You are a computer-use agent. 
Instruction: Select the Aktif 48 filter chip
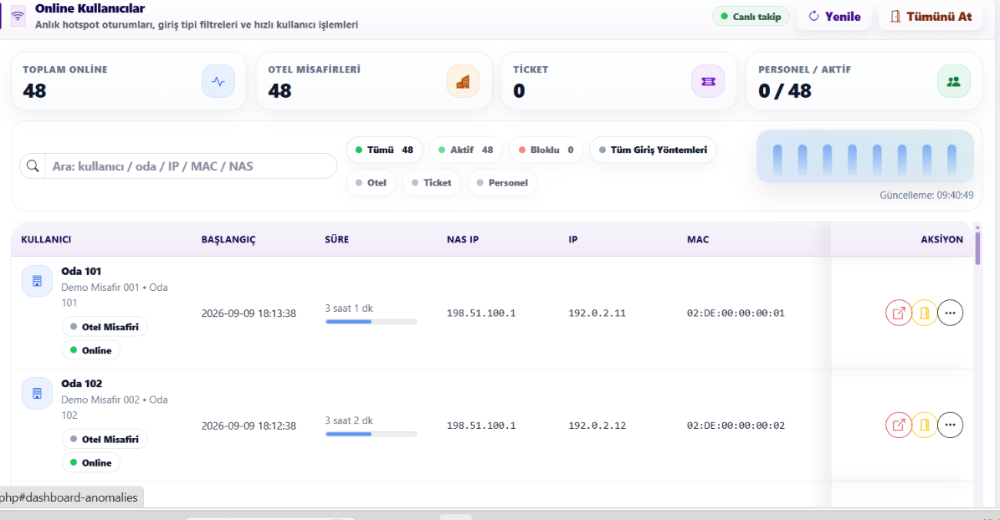tap(465, 150)
